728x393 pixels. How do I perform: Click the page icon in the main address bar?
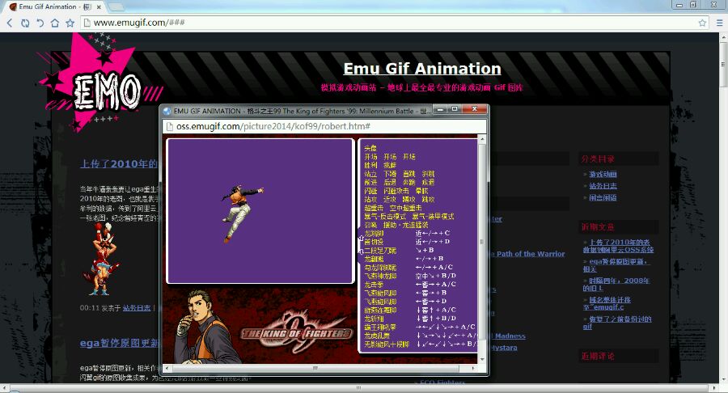click(87, 23)
